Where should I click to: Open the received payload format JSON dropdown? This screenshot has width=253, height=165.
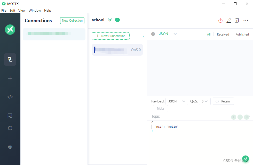(168, 34)
